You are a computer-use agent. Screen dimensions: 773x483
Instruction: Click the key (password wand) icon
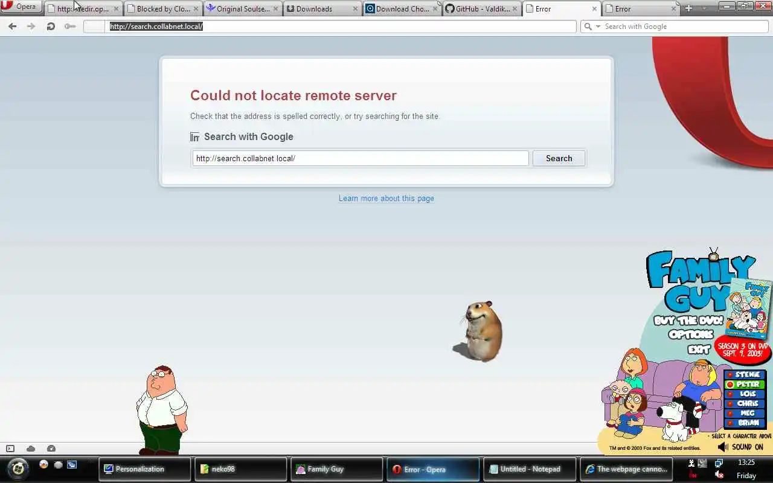70,27
